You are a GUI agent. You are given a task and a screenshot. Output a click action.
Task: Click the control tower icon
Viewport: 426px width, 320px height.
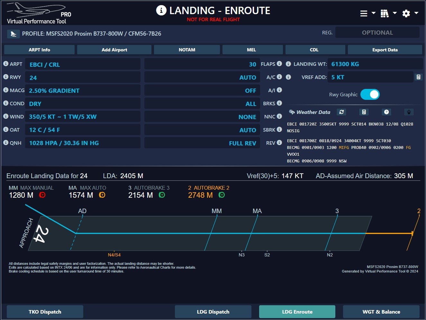click(409, 112)
